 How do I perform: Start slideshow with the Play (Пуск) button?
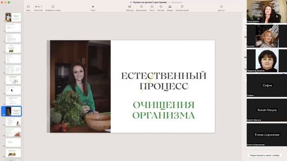[x=93, y=7]
